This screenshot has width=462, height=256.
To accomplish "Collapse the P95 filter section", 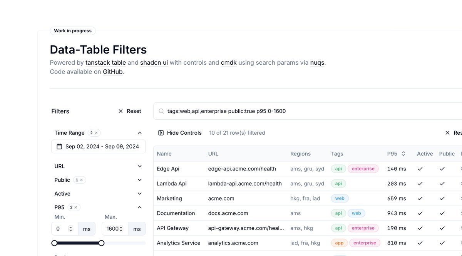I will click(139, 207).
